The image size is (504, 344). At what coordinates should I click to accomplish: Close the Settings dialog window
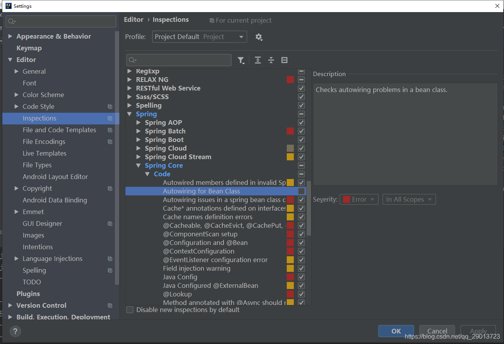497,6
